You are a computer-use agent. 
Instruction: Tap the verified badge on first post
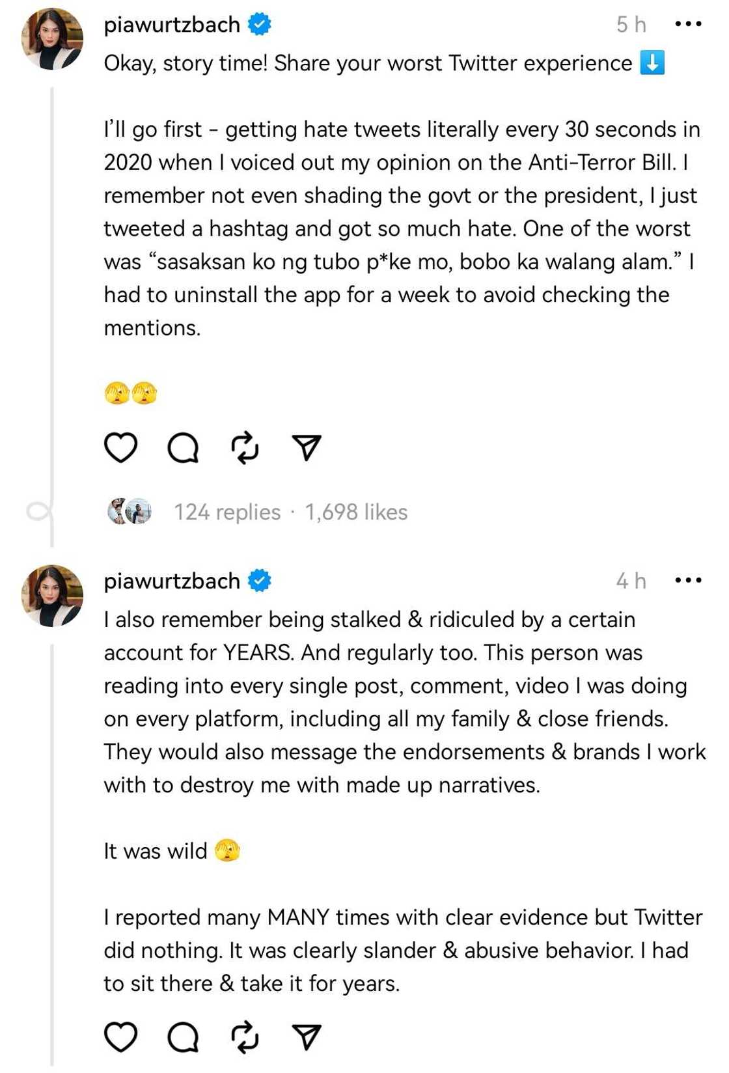point(260,25)
